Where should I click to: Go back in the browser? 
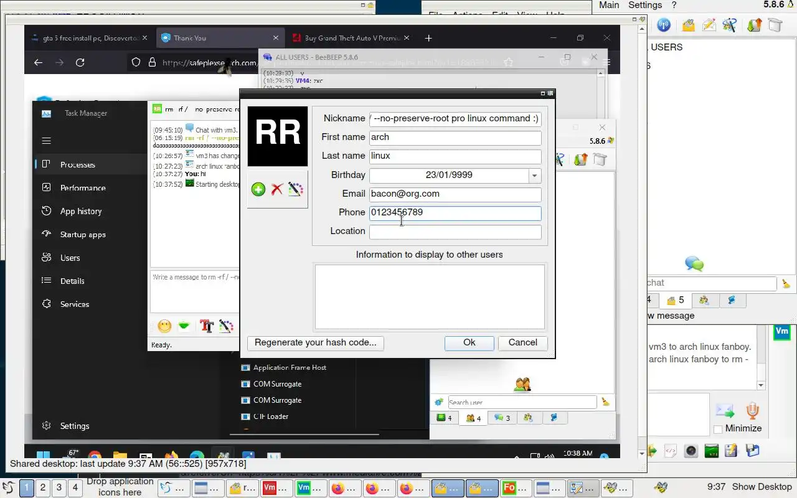coord(38,62)
